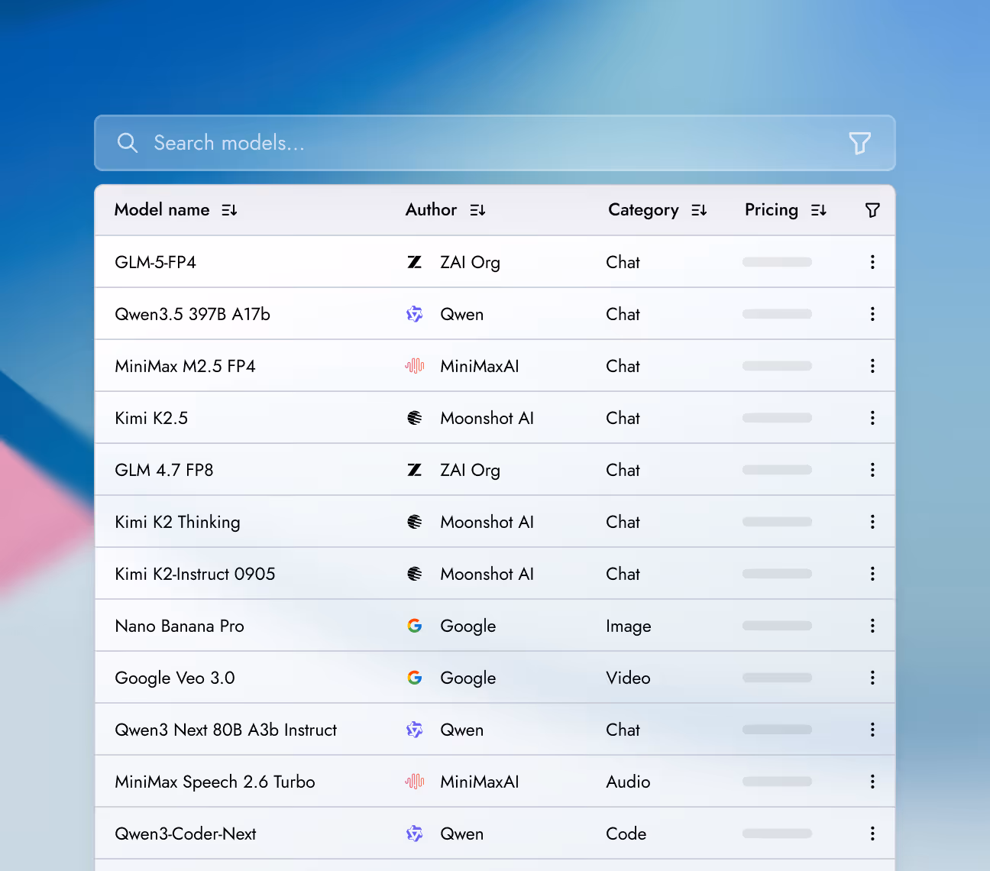Screen dimensions: 990x871
Task: Select the Kimi K2-Instruct 0905 model name
Action: (x=195, y=574)
